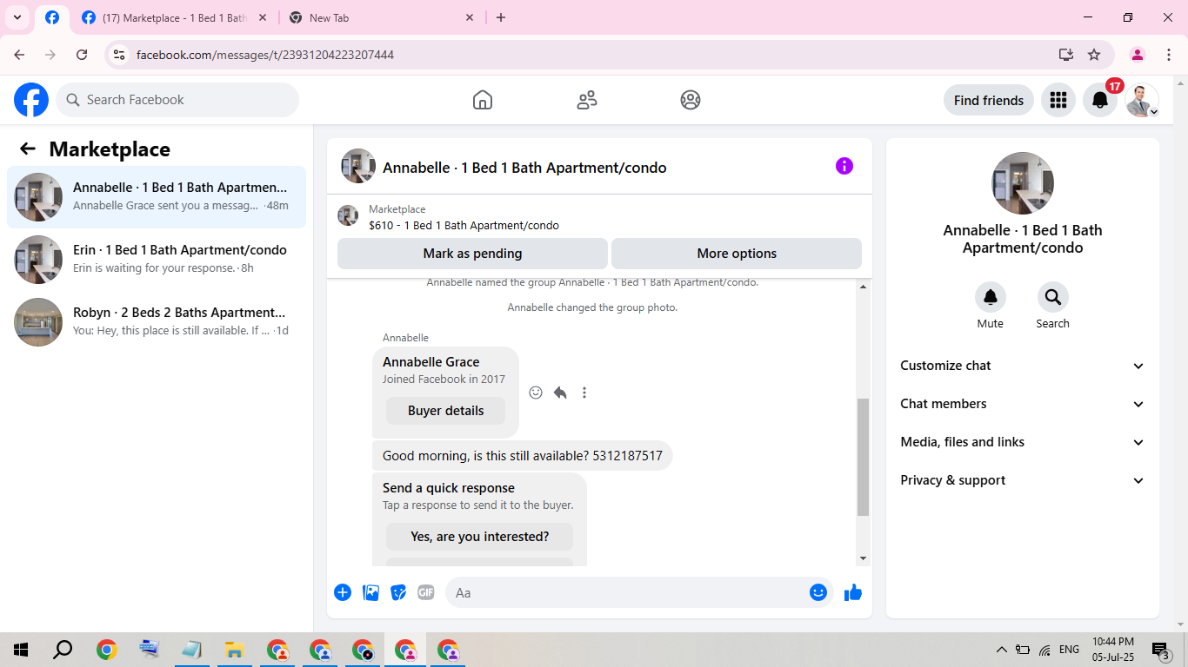Viewport: 1188px width, 667px height.
Task: Click the Facebook logo icon
Action: pyautogui.click(x=31, y=100)
